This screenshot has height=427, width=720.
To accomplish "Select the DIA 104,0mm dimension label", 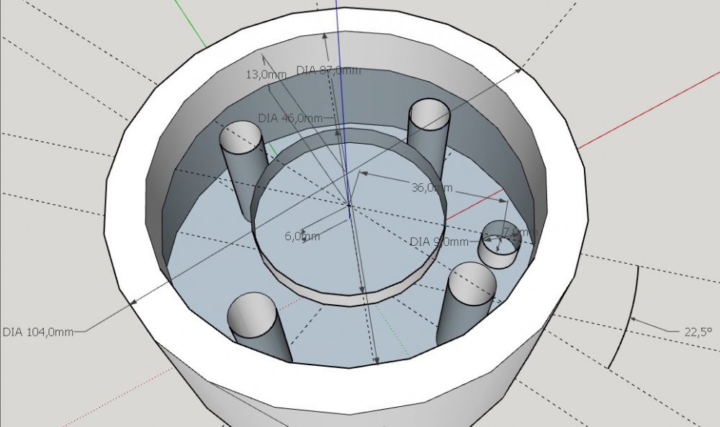I will pos(38,331).
